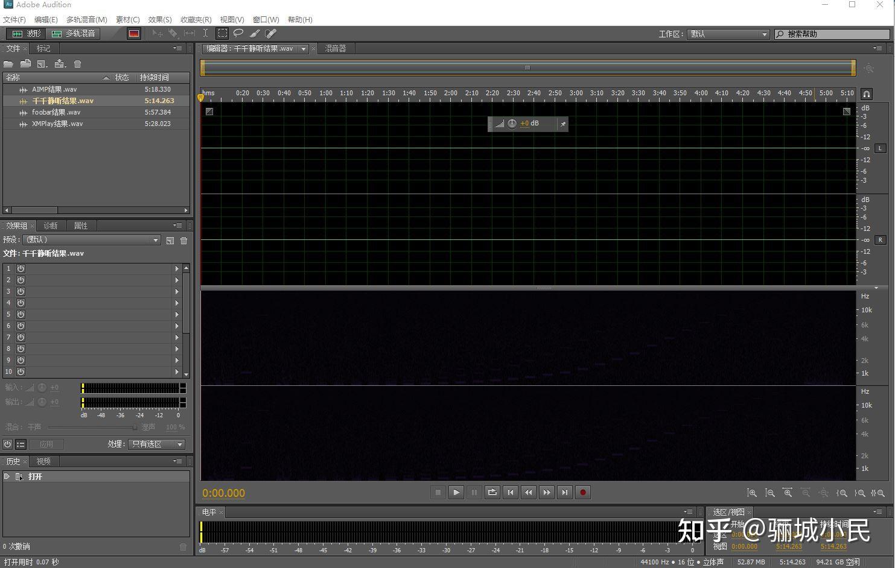Open effect slot 3 arrow menu

177,291
